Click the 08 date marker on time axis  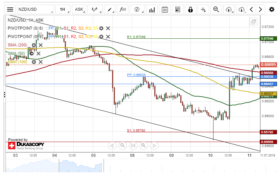point(132,155)
